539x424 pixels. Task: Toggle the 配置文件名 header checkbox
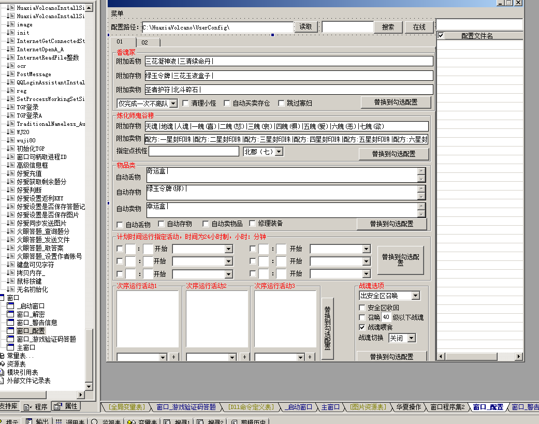(441, 35)
